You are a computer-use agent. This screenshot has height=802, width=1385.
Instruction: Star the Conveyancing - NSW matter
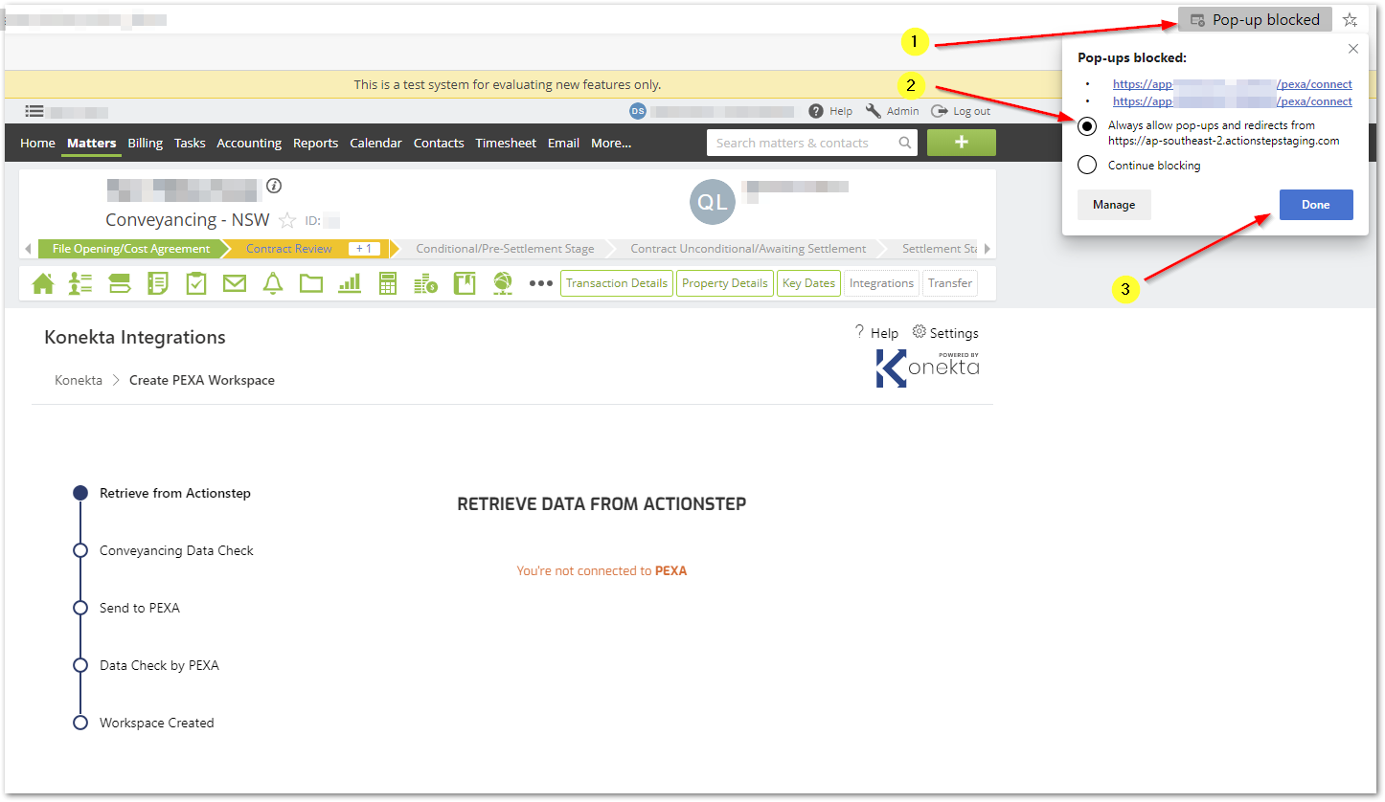287,220
